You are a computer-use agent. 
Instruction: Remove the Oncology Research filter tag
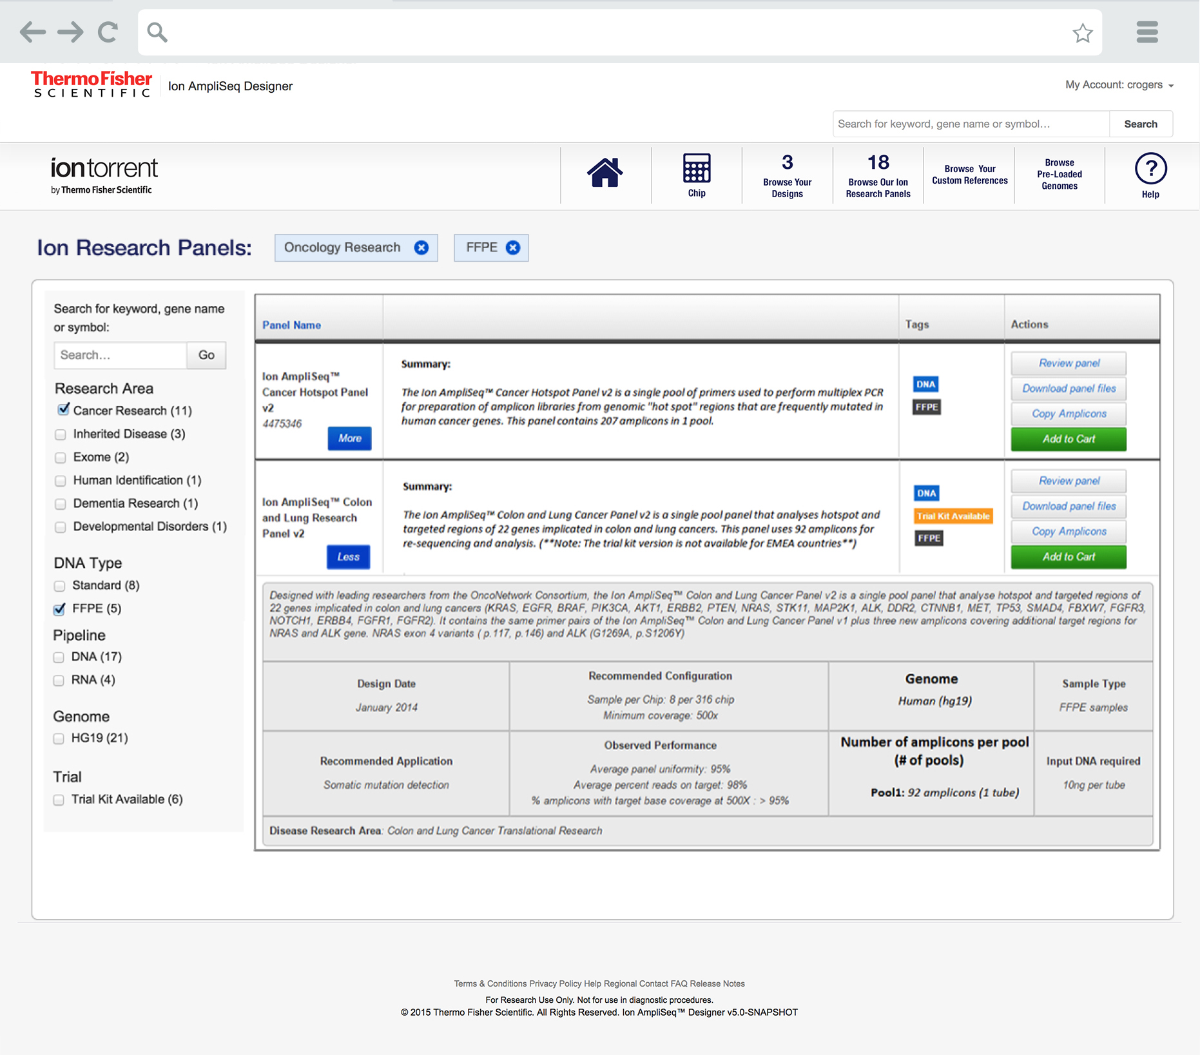click(x=421, y=247)
